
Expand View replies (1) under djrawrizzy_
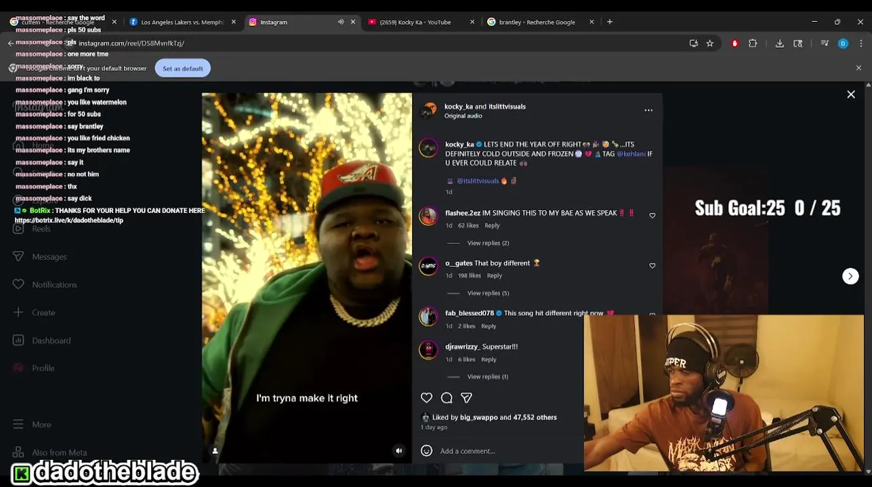coord(487,377)
